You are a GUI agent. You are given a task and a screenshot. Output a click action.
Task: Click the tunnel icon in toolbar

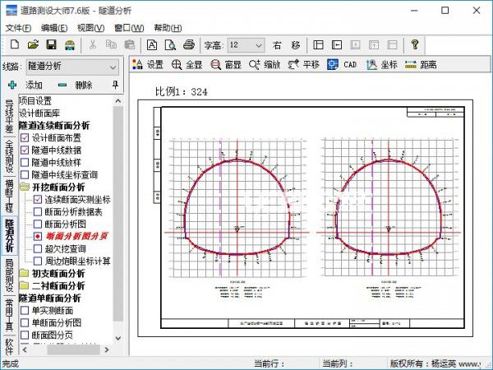click(x=70, y=45)
